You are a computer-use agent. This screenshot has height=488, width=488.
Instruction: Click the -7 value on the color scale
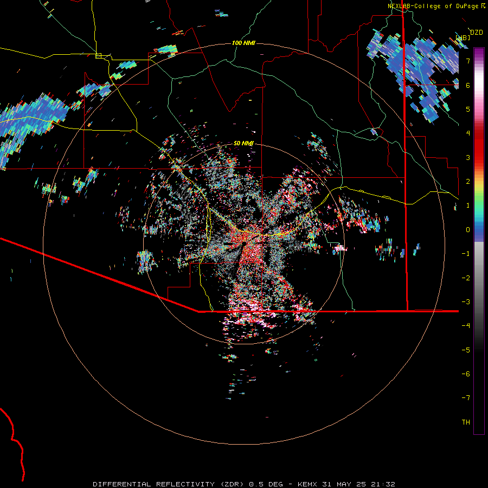click(466, 398)
